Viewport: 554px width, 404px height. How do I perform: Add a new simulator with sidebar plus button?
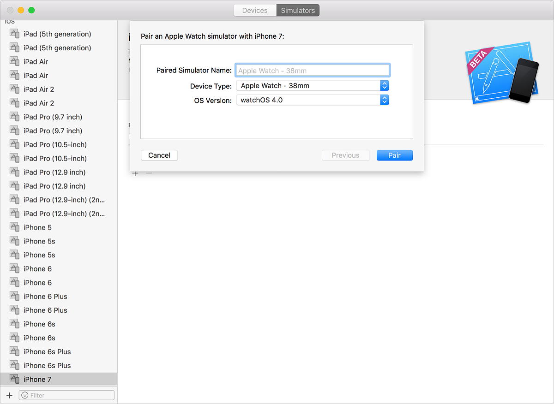tap(9, 395)
